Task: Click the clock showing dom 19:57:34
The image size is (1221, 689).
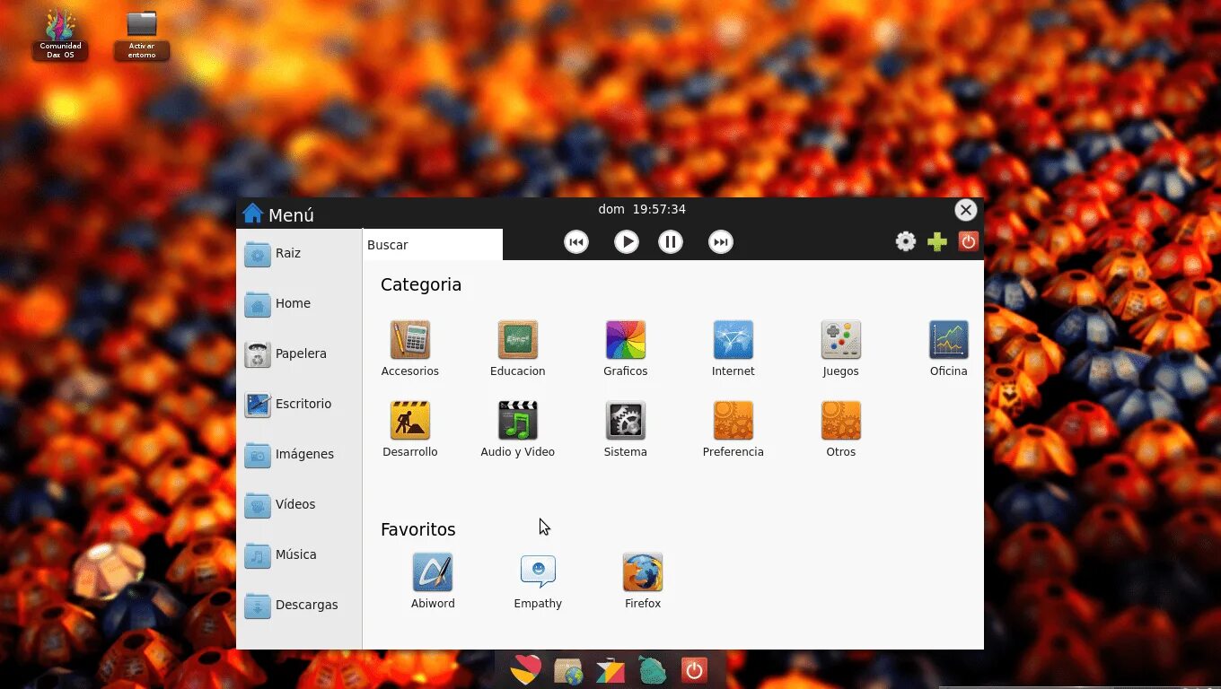Action: 642,209
